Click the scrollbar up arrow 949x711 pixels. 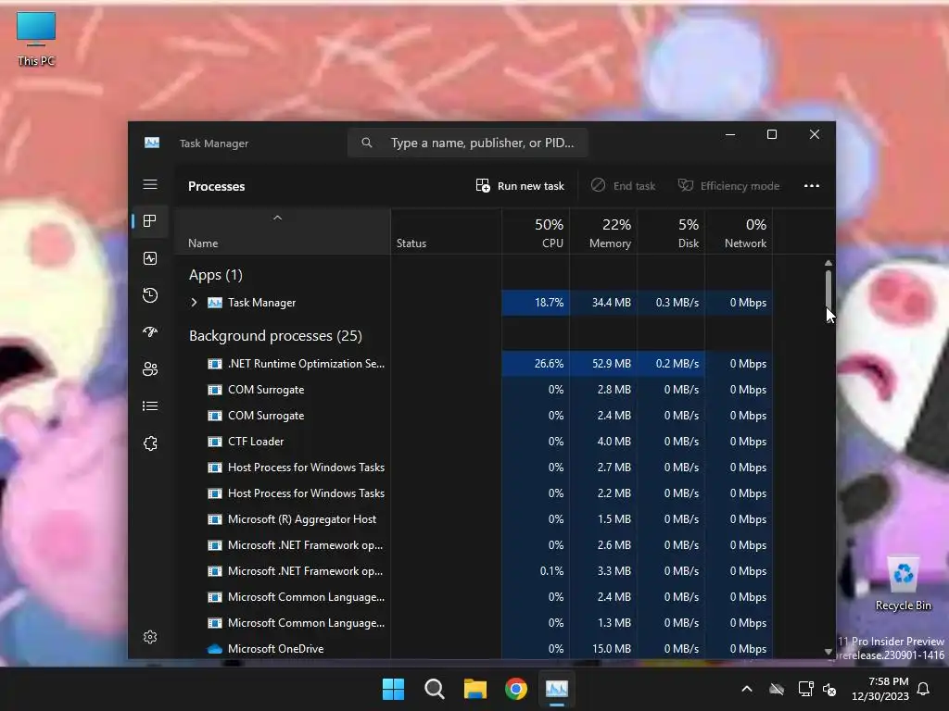click(829, 263)
